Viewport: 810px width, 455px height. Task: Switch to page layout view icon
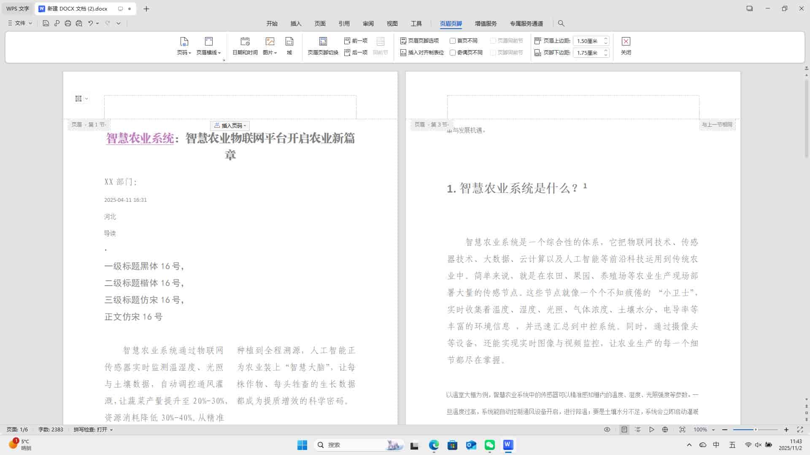pyautogui.click(x=624, y=430)
